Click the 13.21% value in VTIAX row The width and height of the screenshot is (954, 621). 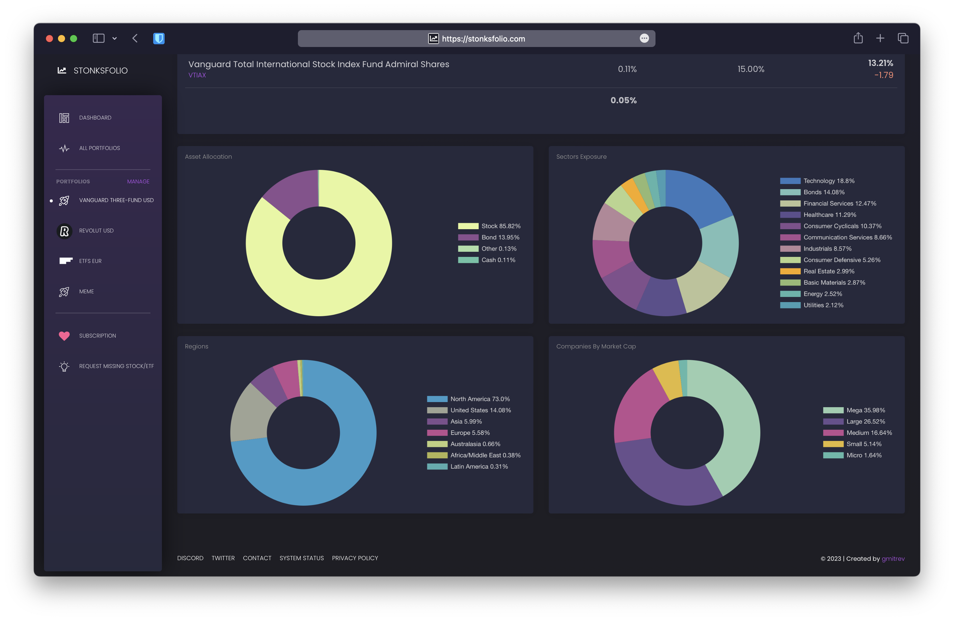(x=880, y=63)
